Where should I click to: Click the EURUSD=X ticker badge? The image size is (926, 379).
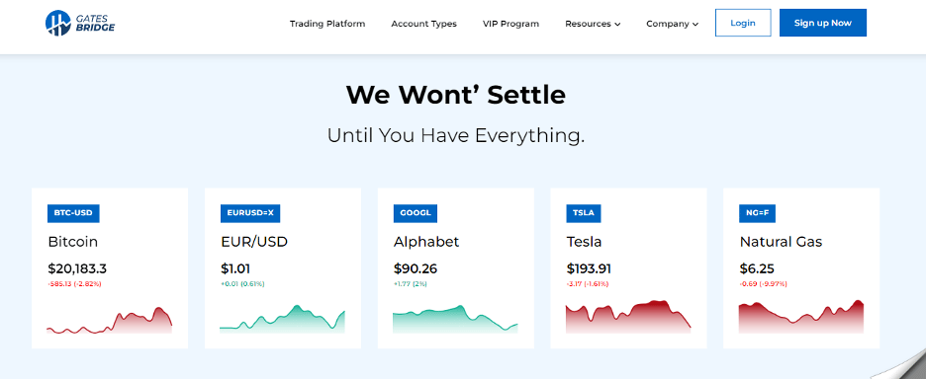pyautogui.click(x=250, y=213)
